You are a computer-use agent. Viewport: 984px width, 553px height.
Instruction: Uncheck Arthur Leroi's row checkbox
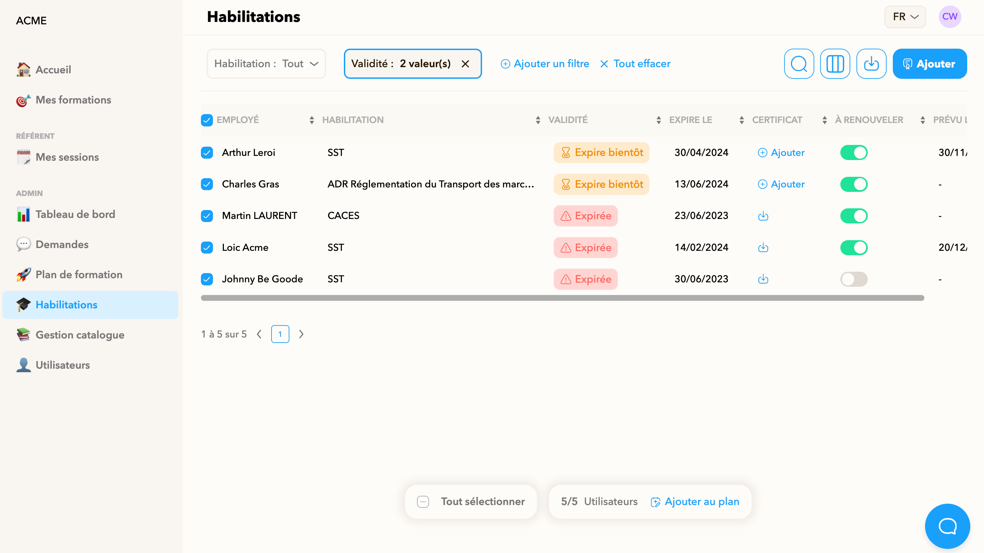[207, 153]
